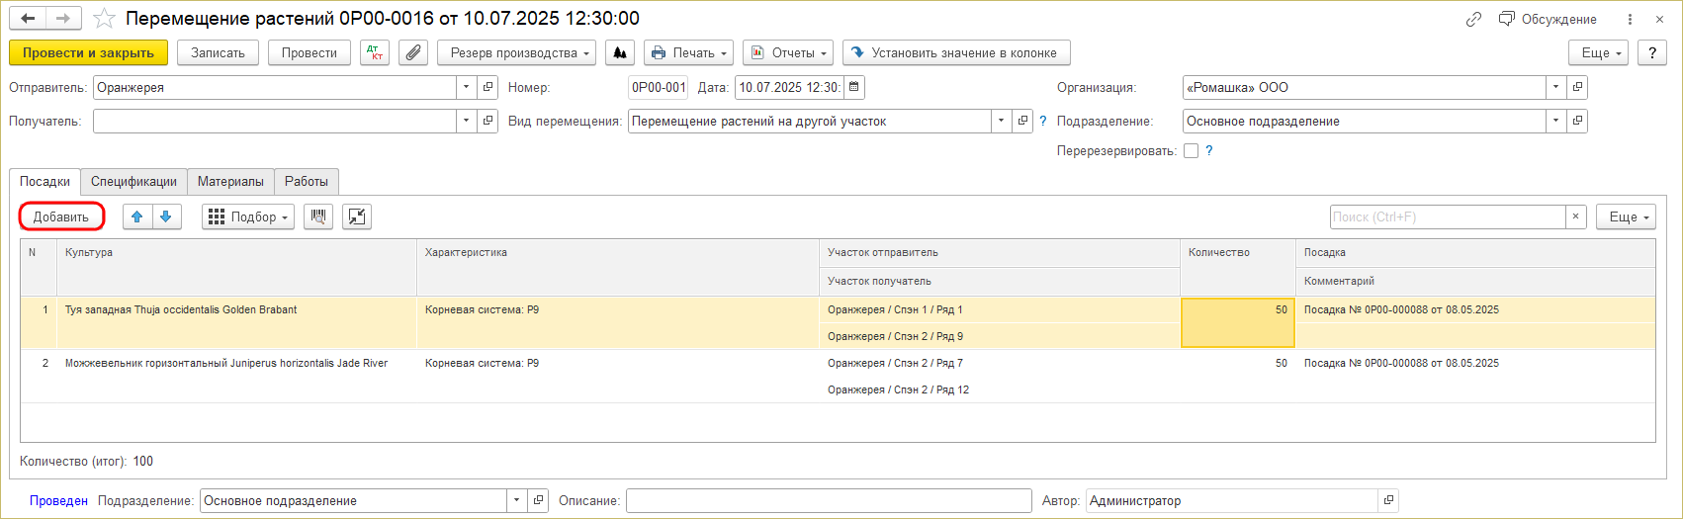
Task: Open the Материалы tab
Action: (x=230, y=182)
